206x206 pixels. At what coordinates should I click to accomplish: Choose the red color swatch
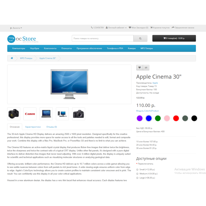pos(176,118)
